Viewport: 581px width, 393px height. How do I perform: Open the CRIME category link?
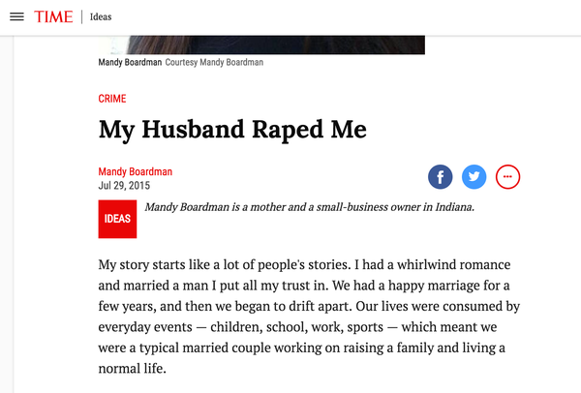[112, 99]
